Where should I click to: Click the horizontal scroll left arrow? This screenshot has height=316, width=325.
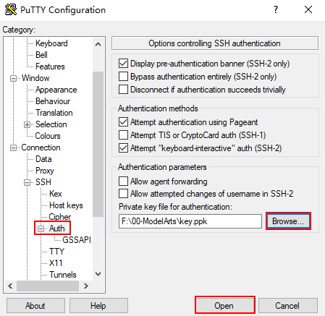tap(10, 286)
